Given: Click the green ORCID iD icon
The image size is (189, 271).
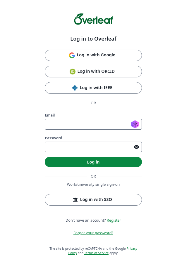Looking at the screenshot, I should (73, 71).
